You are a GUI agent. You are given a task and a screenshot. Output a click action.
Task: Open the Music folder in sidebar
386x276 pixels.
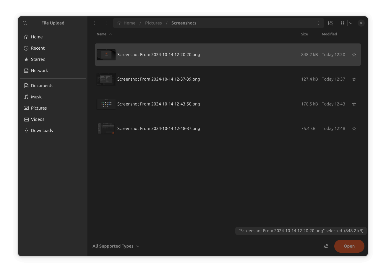coord(36,97)
